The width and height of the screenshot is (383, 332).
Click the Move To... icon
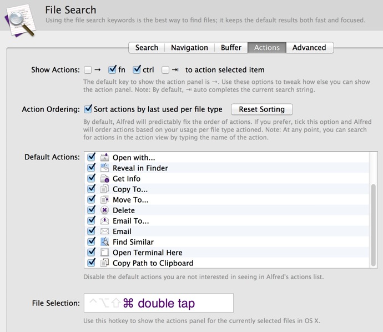click(x=104, y=200)
